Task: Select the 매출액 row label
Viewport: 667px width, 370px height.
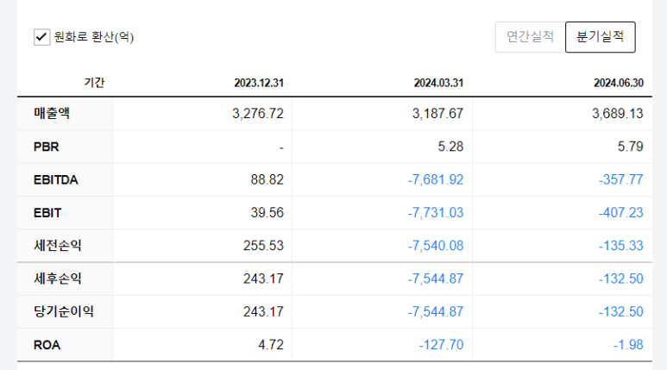Action: (52, 114)
